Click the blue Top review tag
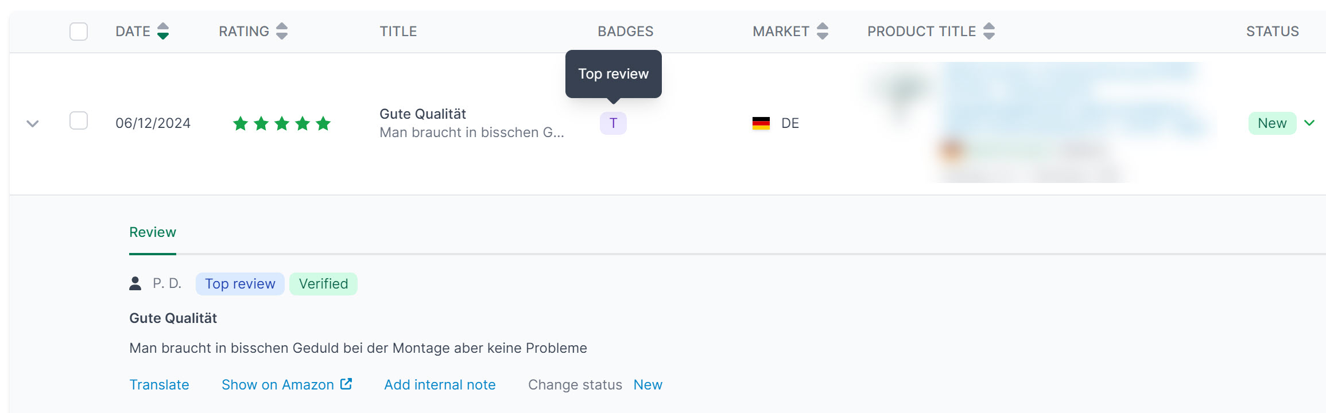Image resolution: width=1326 pixels, height=413 pixels. coord(240,284)
